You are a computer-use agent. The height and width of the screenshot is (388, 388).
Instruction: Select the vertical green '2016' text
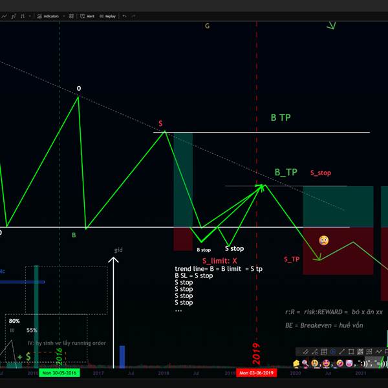point(59,356)
